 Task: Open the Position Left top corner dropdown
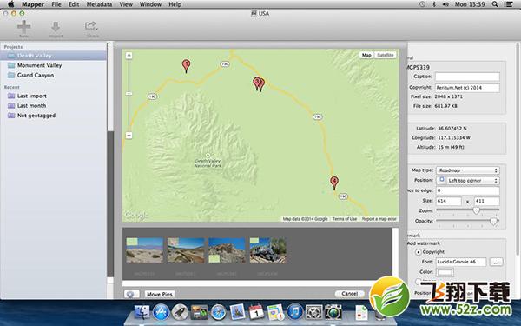point(467,180)
